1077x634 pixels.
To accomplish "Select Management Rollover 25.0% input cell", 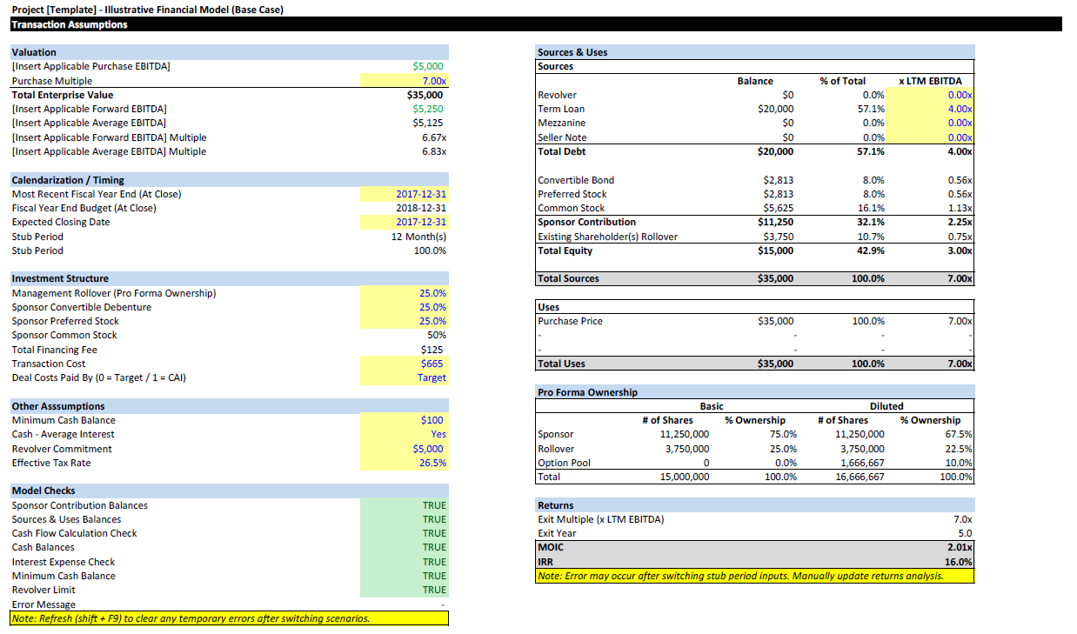I will 404,293.
